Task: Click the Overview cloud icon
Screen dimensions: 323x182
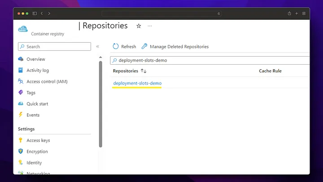Action: (21, 59)
